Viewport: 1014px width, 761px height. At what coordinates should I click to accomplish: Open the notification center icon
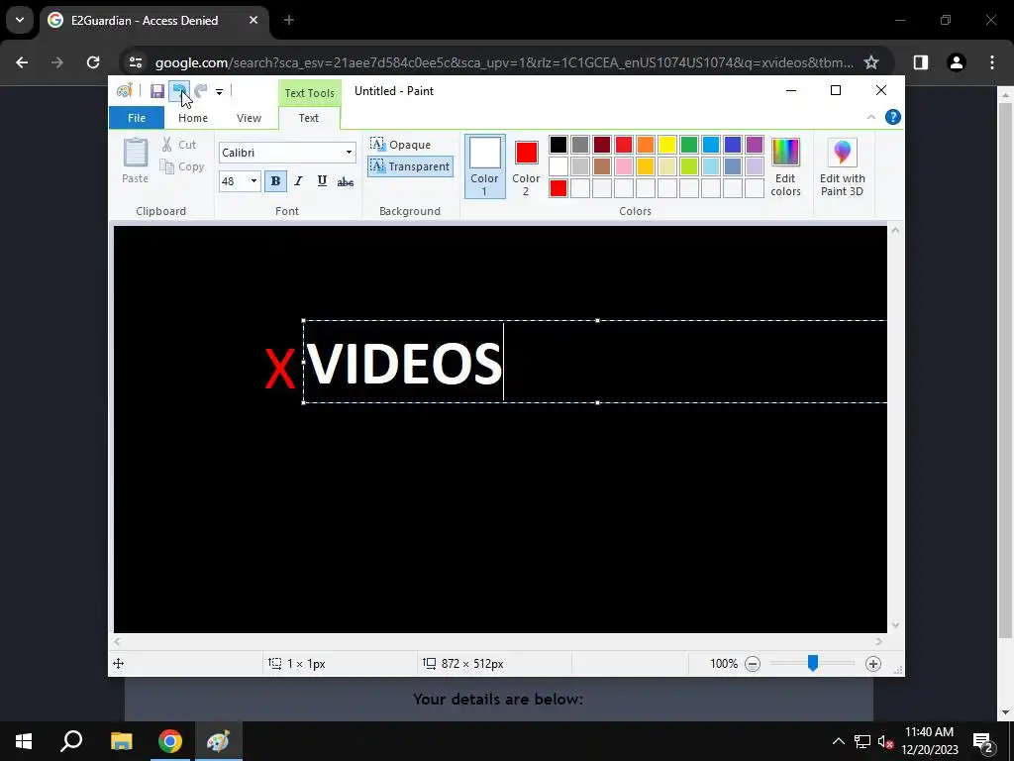click(983, 741)
